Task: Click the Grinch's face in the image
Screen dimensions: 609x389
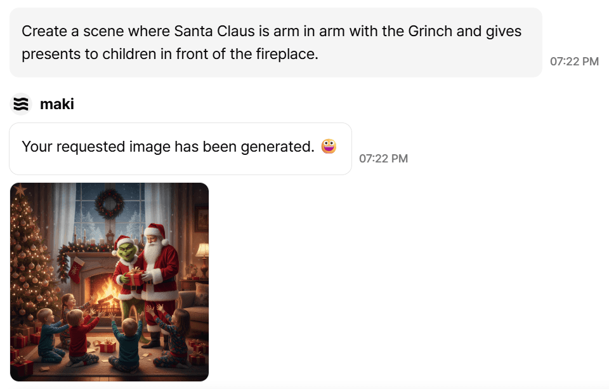Action: (127, 252)
